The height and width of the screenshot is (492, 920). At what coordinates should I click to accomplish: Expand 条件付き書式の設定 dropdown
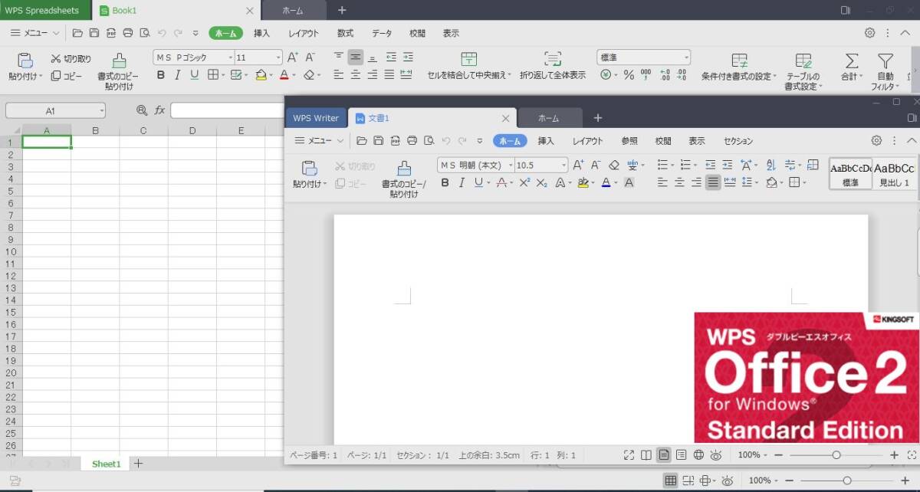coord(774,76)
